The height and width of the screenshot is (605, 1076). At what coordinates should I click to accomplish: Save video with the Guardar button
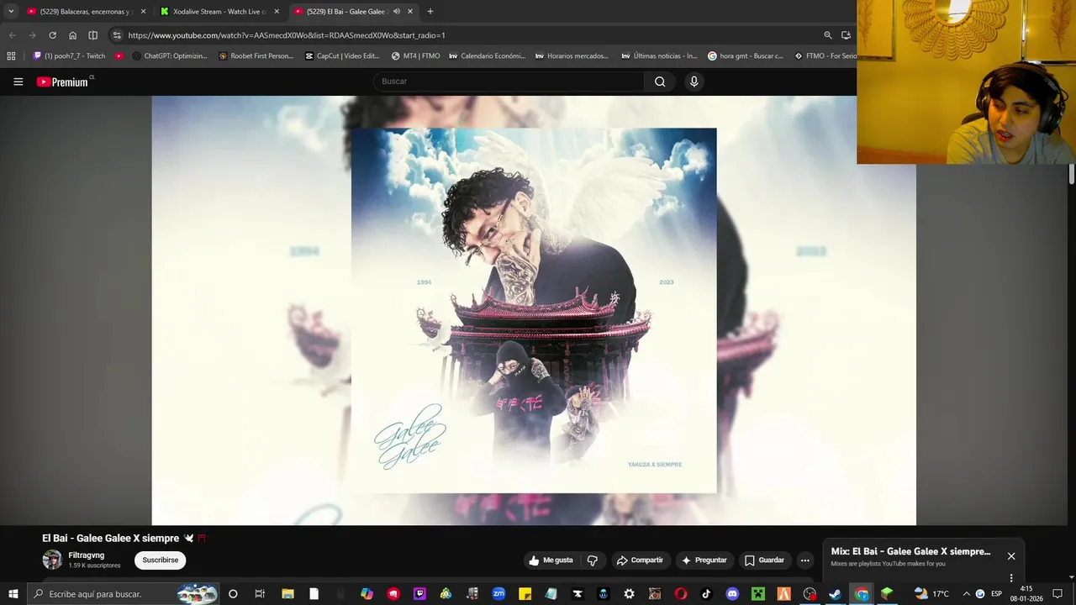pyautogui.click(x=764, y=560)
